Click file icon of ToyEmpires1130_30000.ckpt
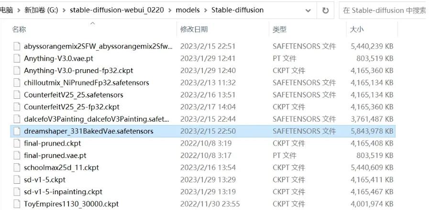Screen dimensions: 430x210 click(x=17, y=204)
